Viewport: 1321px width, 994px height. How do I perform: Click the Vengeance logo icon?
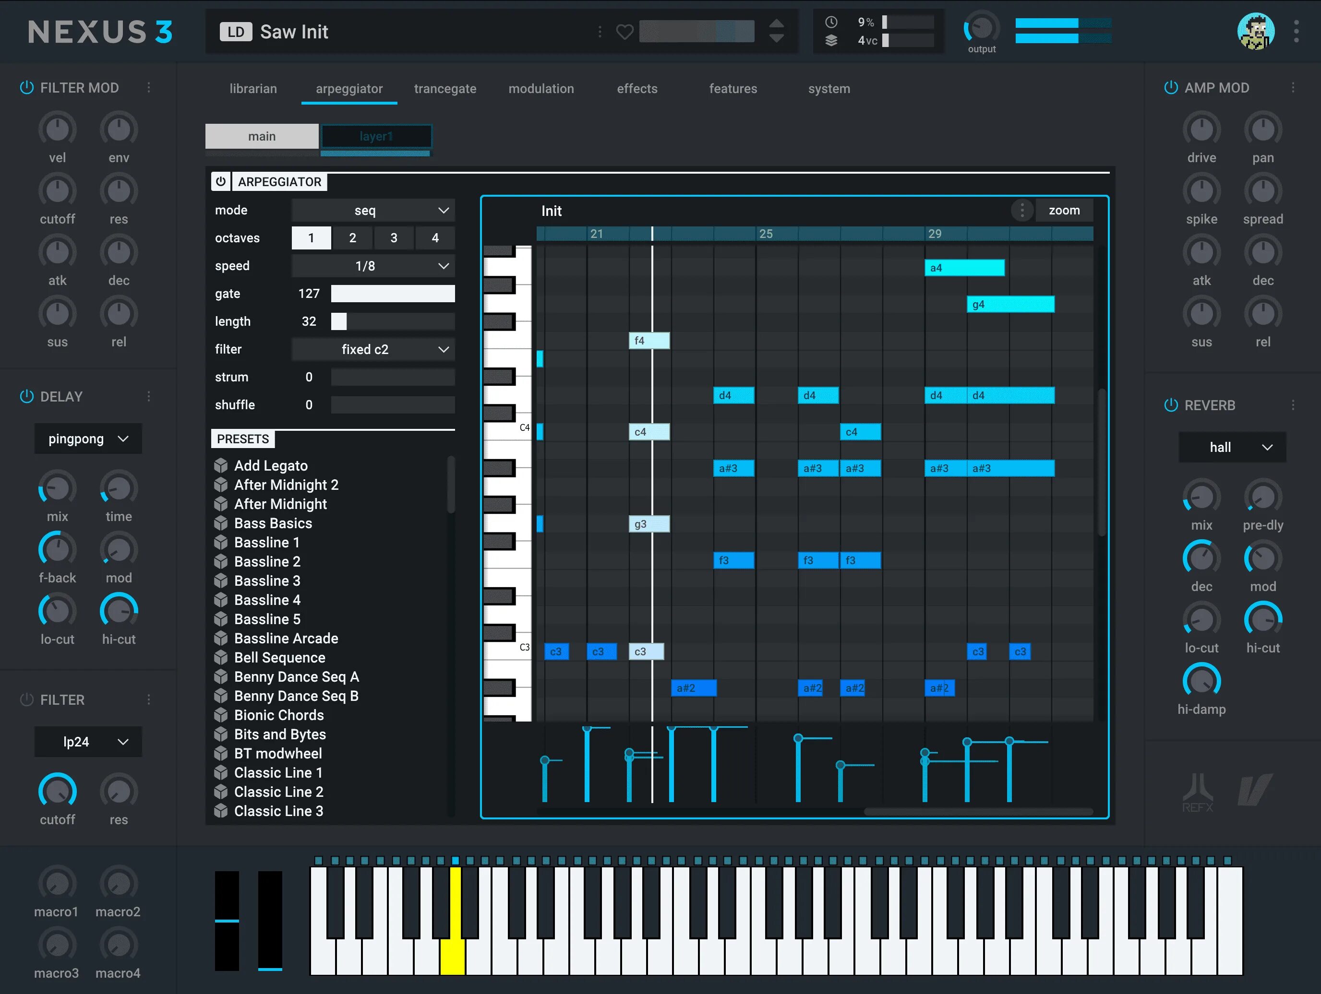(x=1254, y=790)
